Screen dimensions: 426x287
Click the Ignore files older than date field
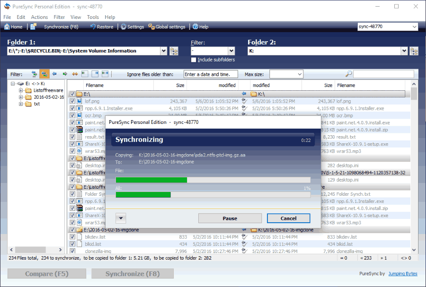[x=211, y=74]
